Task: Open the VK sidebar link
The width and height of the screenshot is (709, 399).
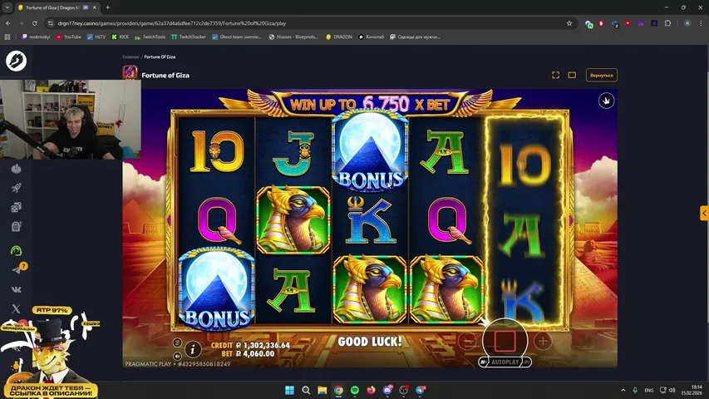Action: [16, 289]
